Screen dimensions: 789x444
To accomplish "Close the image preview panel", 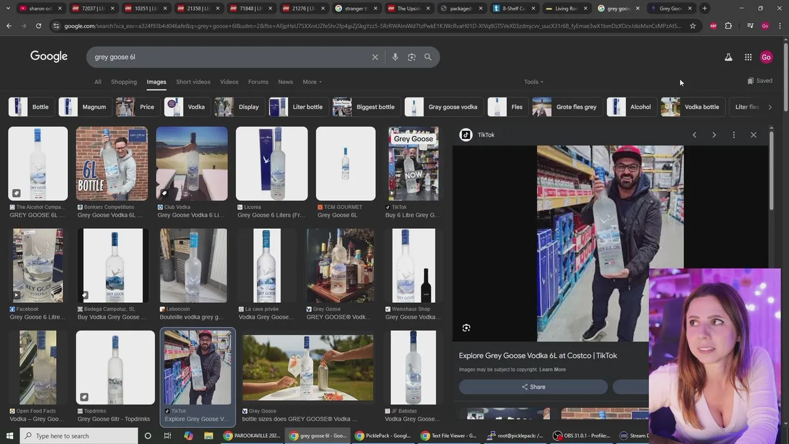I will coord(753,134).
